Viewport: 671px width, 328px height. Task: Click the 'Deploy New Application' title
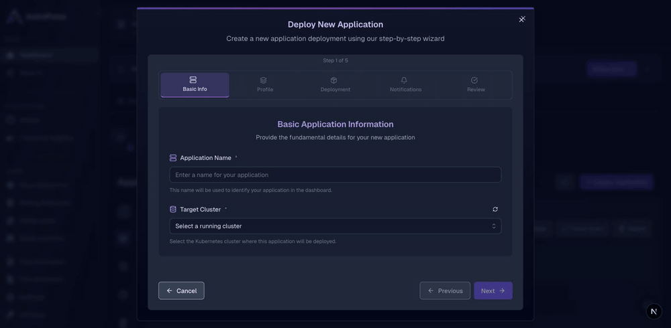(x=335, y=24)
